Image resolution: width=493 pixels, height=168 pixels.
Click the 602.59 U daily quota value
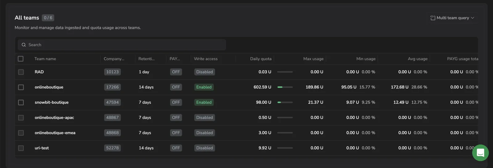262,87
